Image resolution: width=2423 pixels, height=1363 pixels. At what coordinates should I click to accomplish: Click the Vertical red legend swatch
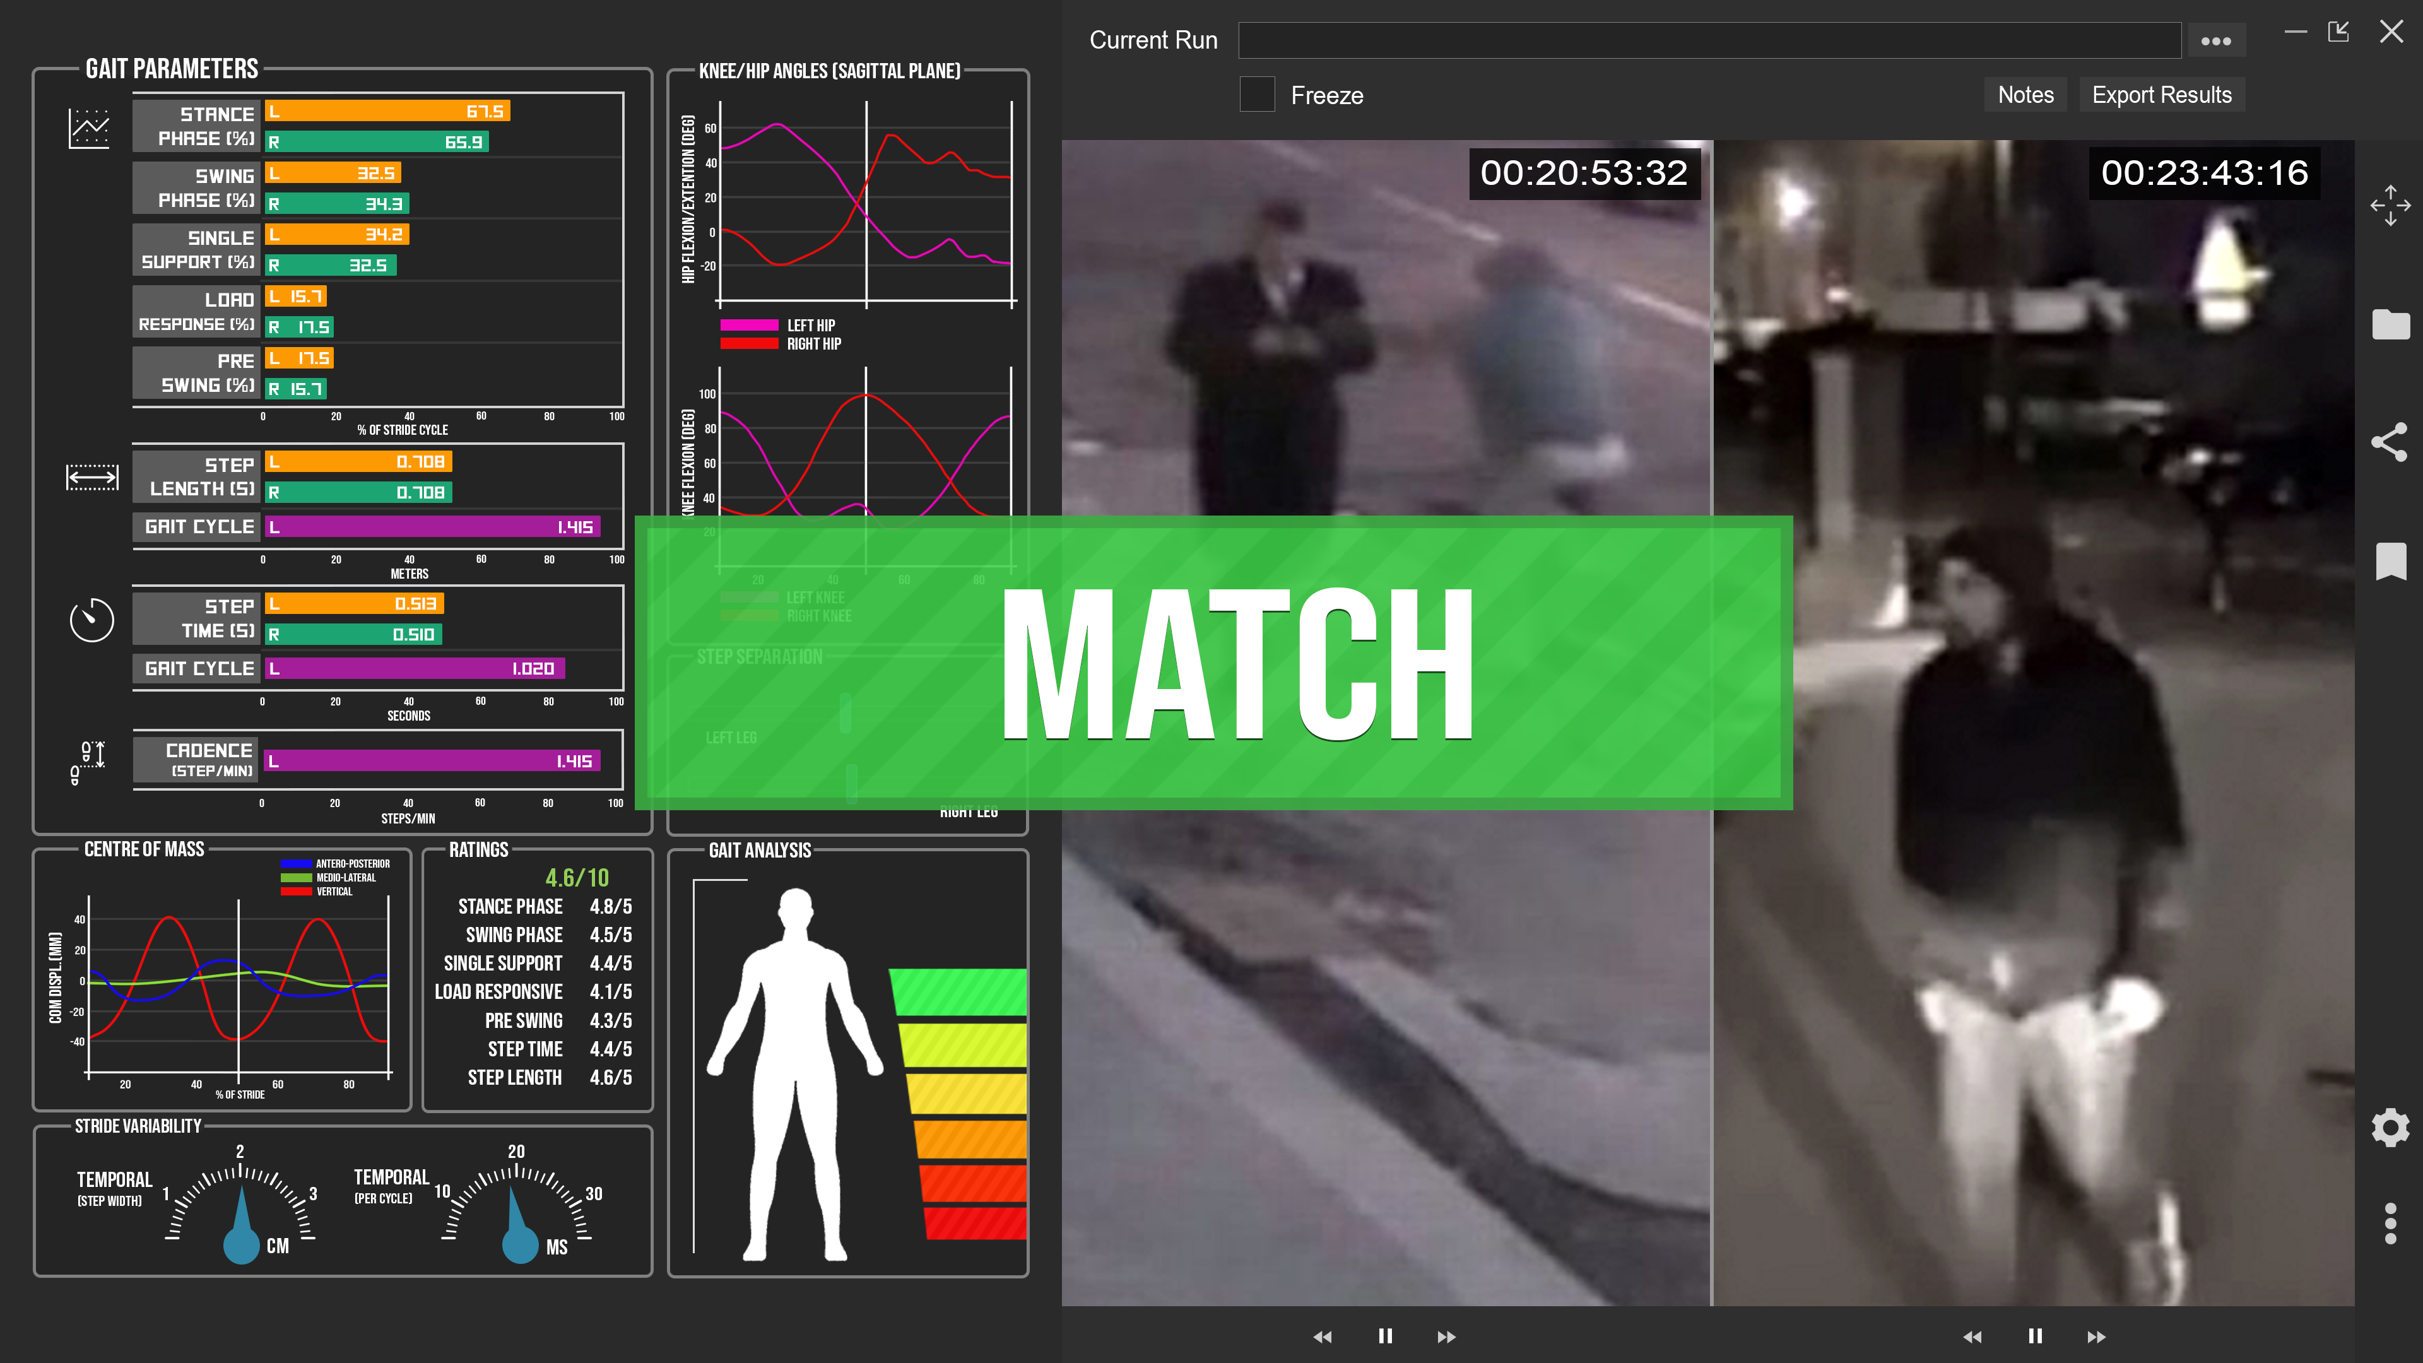click(x=295, y=891)
